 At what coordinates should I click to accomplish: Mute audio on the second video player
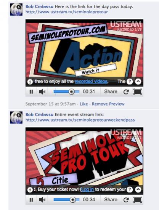coord(42,200)
